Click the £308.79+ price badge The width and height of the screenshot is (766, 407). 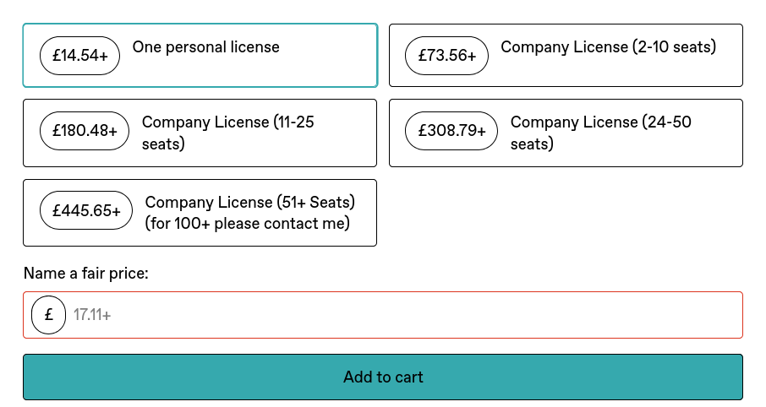click(x=451, y=131)
